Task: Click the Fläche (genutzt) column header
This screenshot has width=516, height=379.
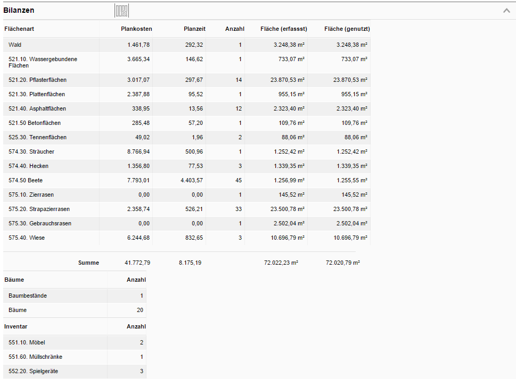Action: (x=347, y=29)
